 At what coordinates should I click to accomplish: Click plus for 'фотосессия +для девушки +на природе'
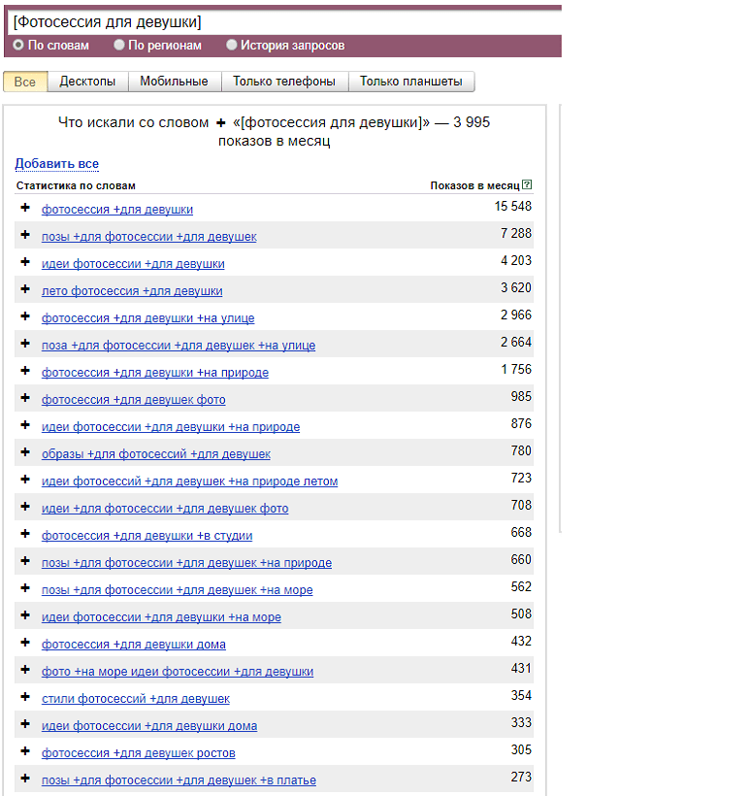coord(25,371)
